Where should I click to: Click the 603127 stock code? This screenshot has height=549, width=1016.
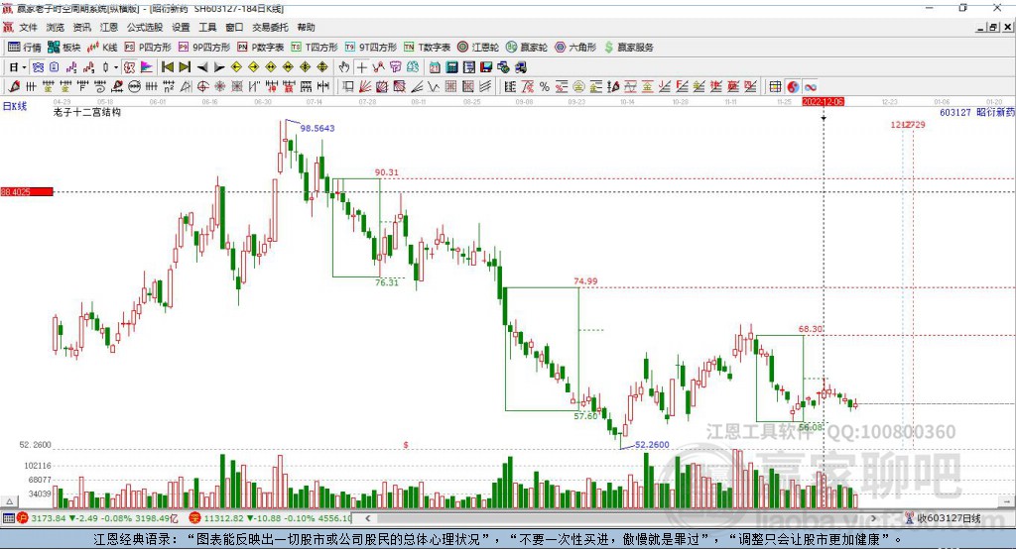click(955, 112)
